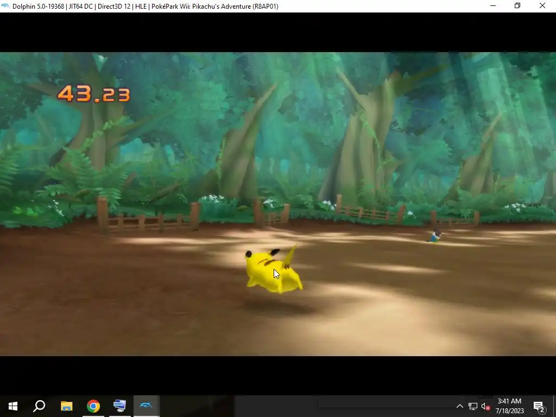
Task: Open taskbar search magnifier
Action: [39, 406]
